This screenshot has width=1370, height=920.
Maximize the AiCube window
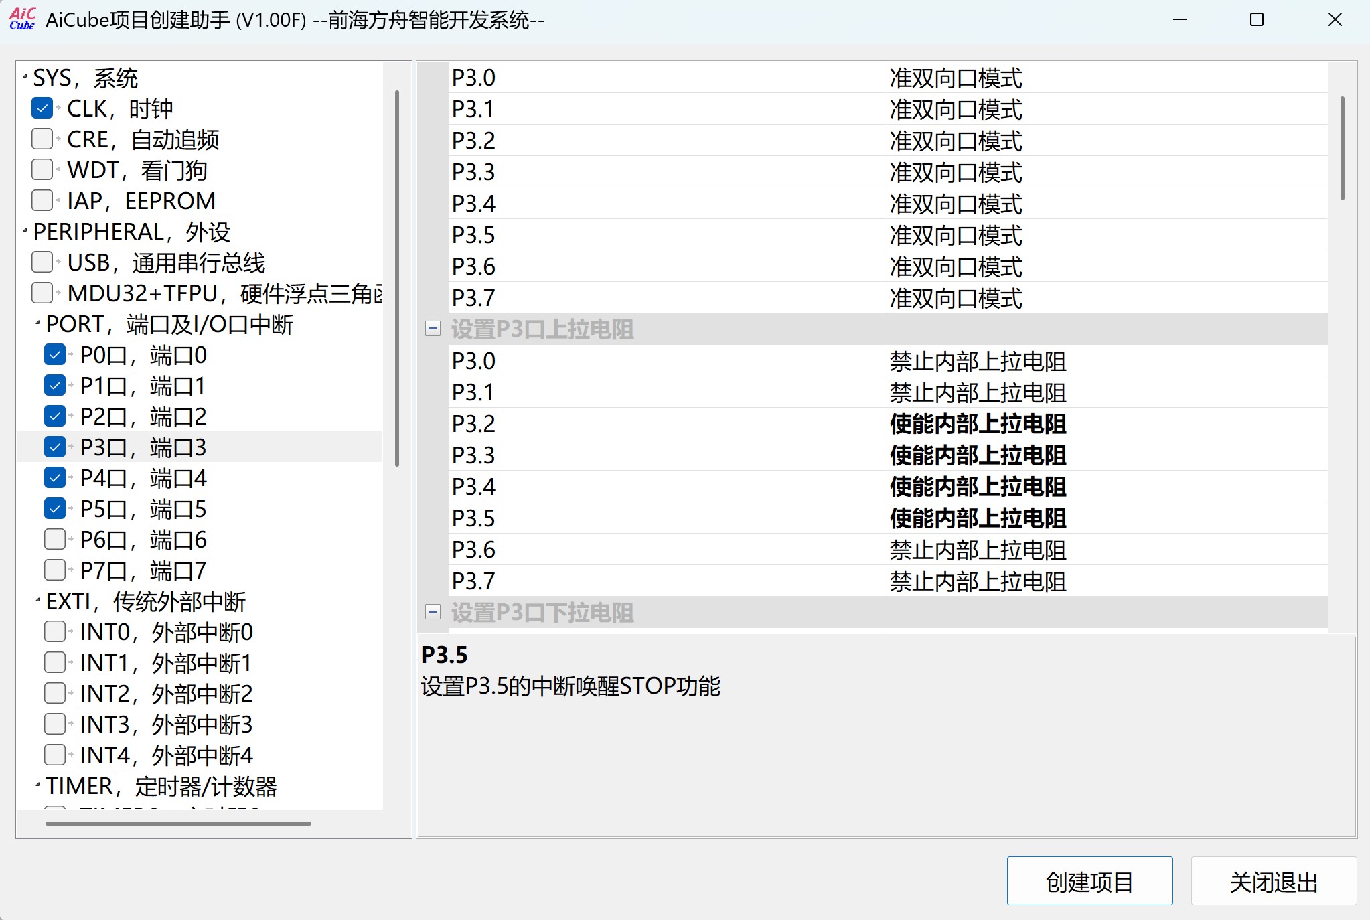point(1257,20)
